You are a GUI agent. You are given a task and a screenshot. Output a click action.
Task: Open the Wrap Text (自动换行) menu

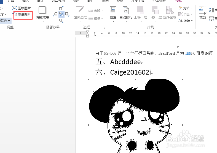(x=126, y=14)
